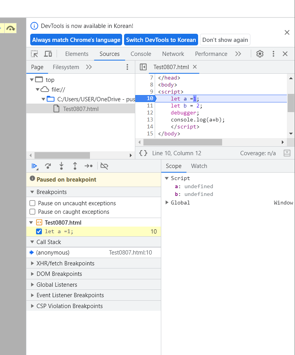The image size is (295, 355).
Task: Step into next function call
Action: [x=61, y=166]
